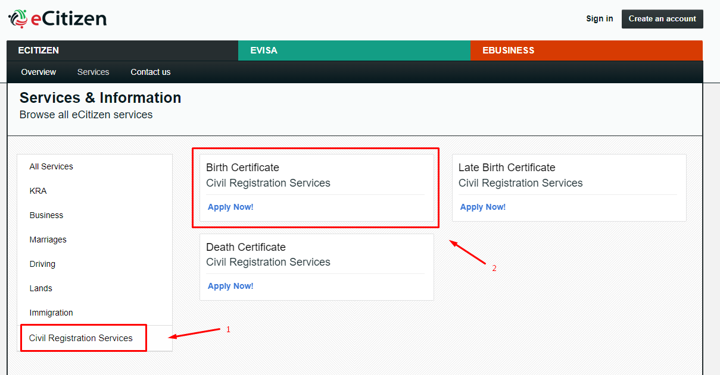Screen dimensions: 720x375
Task: Open the Sign in link
Action: pyautogui.click(x=599, y=18)
